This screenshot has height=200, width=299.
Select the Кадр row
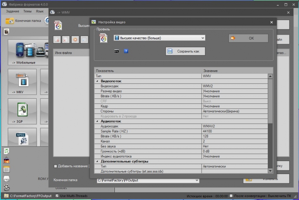tap(181, 106)
